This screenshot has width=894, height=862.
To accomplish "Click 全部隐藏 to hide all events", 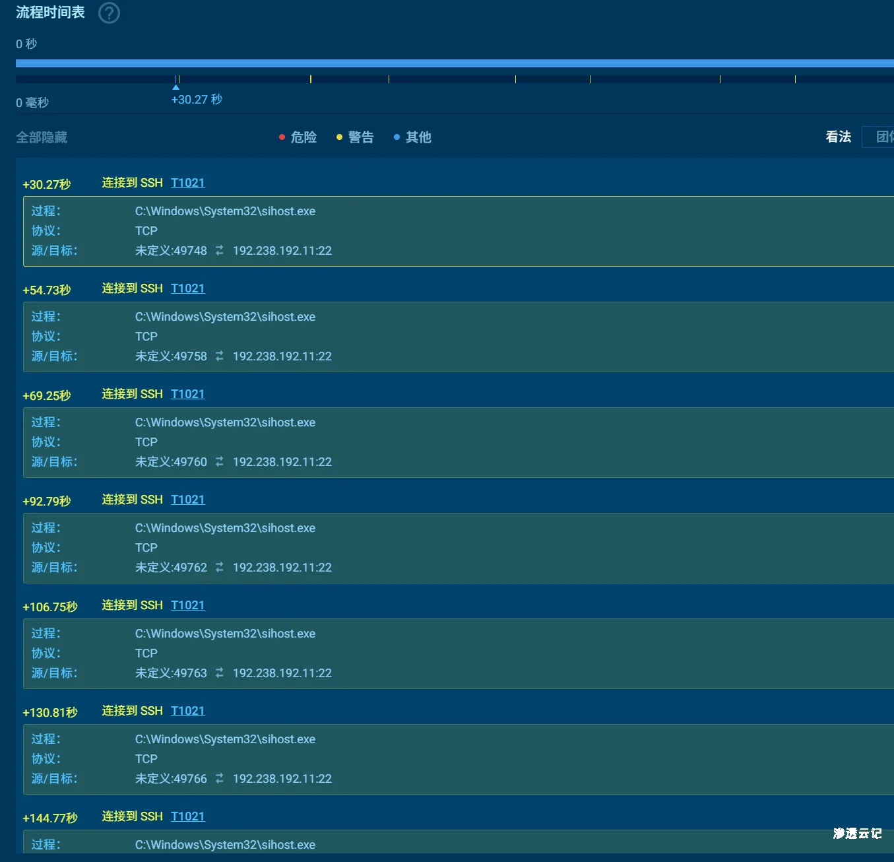I will click(42, 137).
